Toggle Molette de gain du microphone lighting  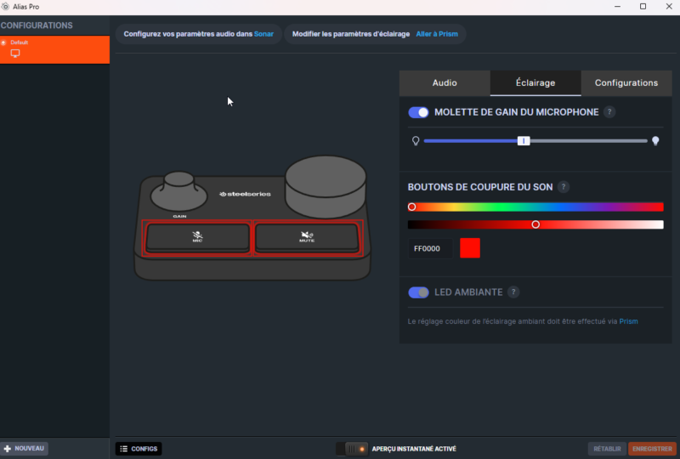pos(418,112)
